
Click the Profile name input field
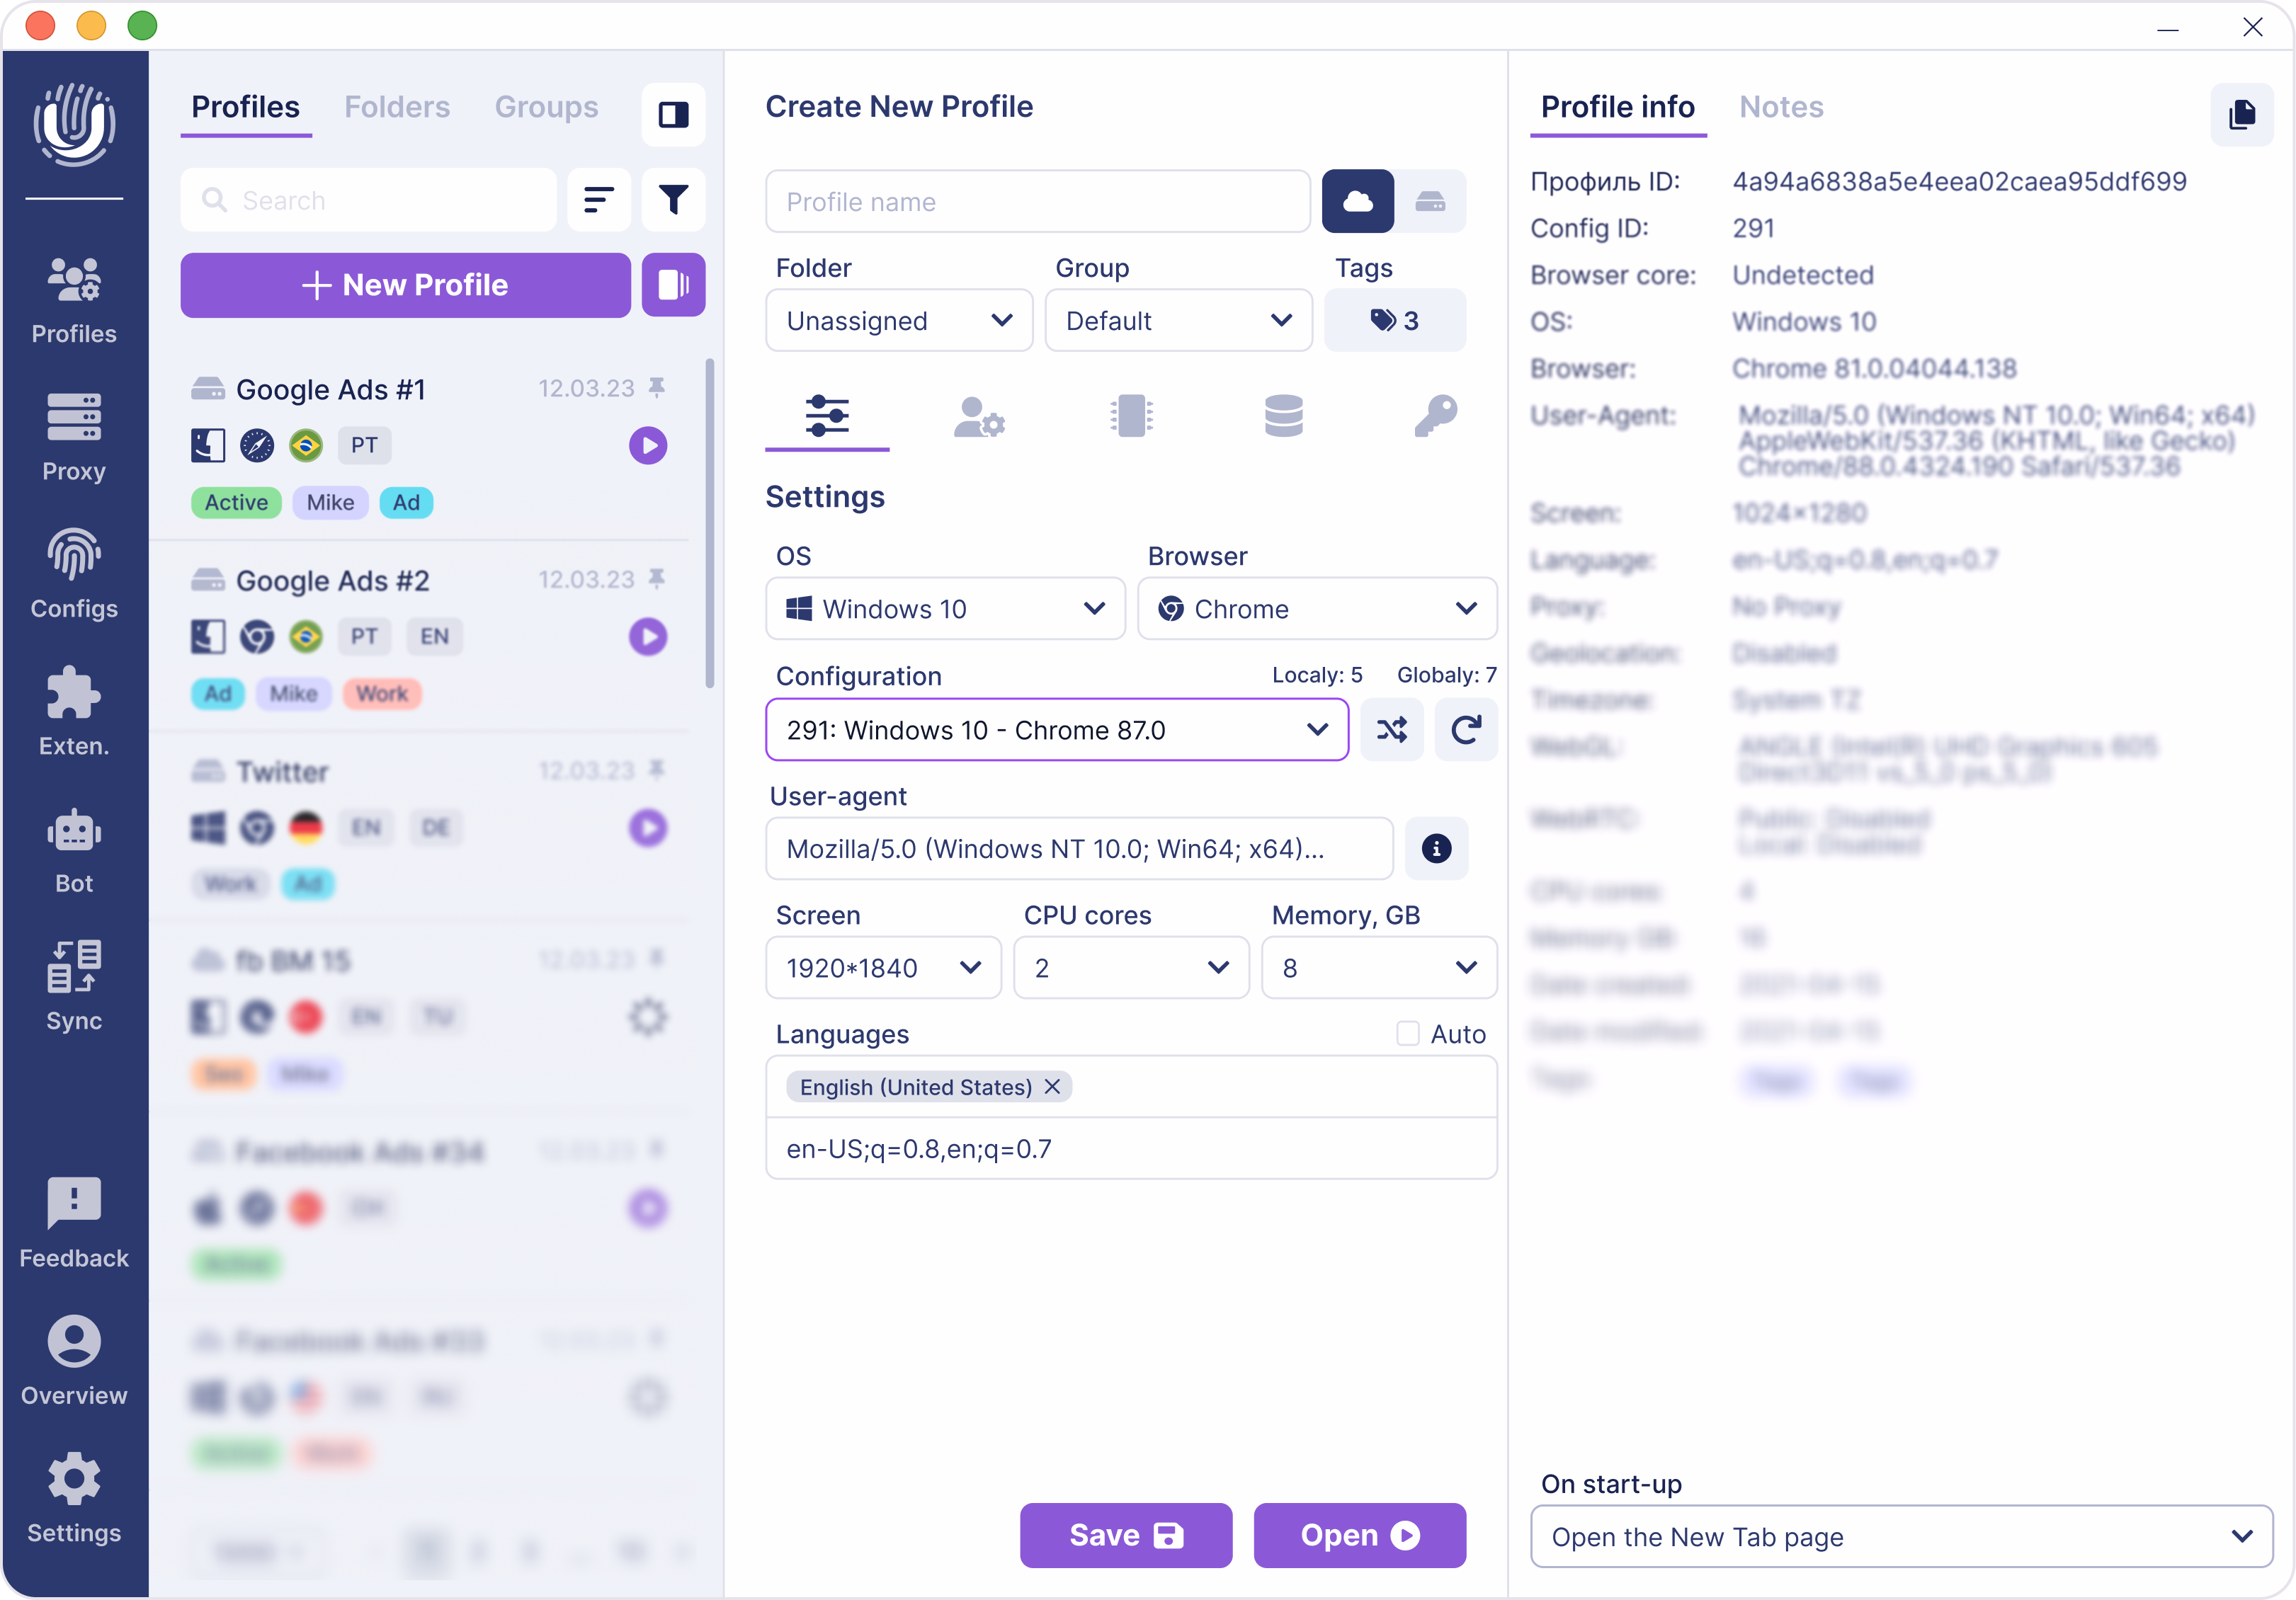1037,201
